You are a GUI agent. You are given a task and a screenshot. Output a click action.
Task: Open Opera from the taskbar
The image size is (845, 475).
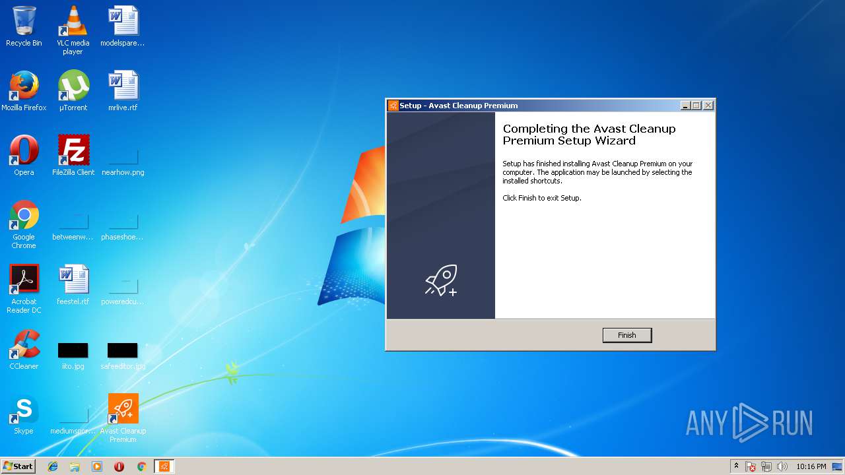coord(119,466)
